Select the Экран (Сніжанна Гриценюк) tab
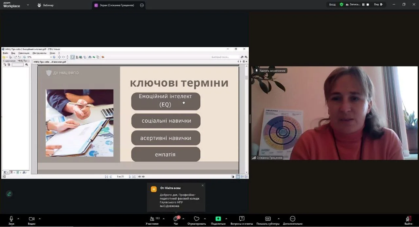419x227 pixels. pos(115,5)
